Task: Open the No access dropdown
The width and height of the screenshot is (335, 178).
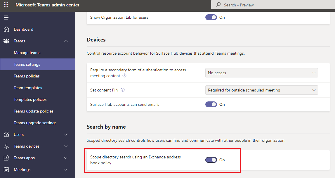Action: coord(261,73)
